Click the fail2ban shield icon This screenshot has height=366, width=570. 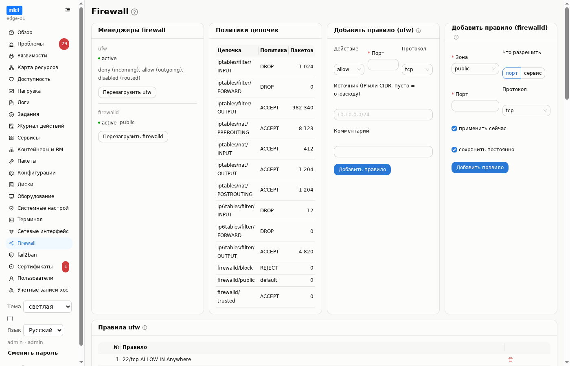(x=11, y=255)
